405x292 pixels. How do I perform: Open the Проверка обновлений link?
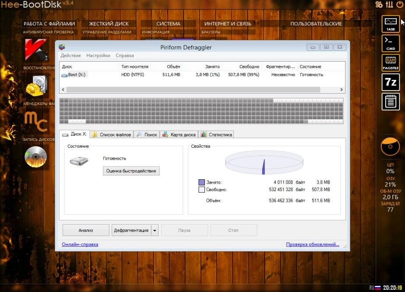[313, 244]
